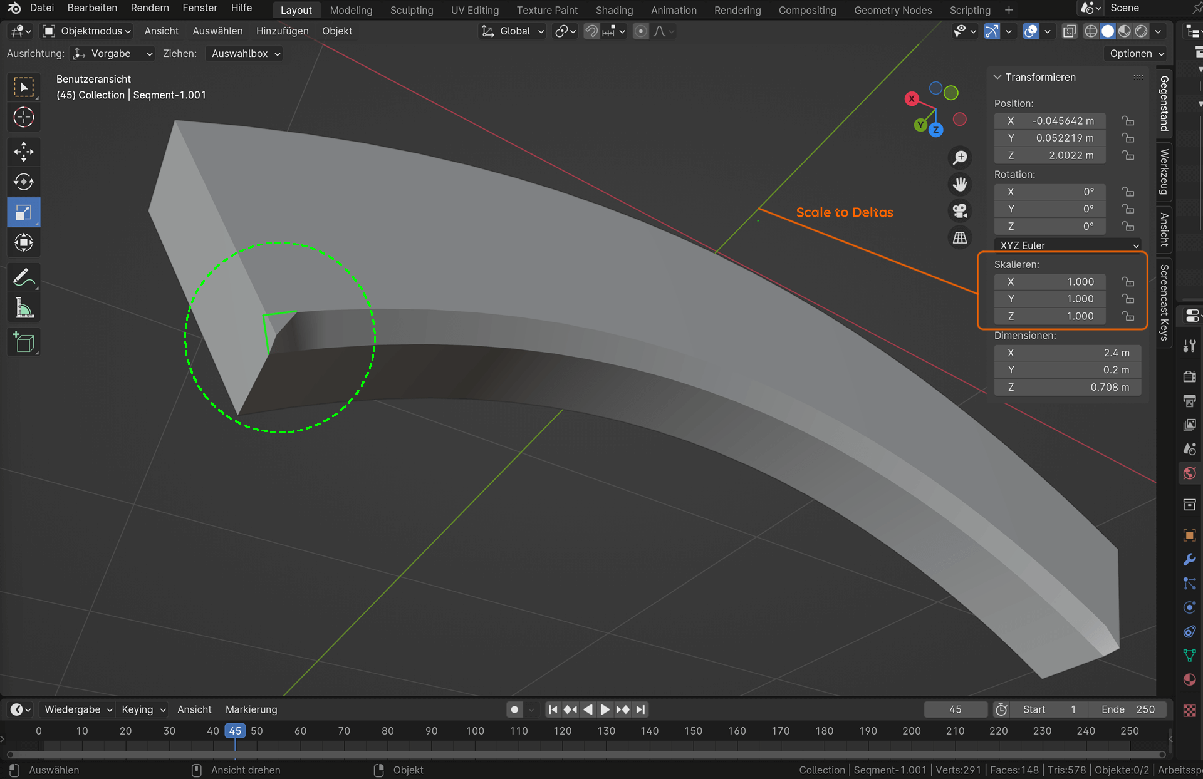This screenshot has width=1203, height=779.
Task: Select the Measure ruler tool
Action: tap(24, 308)
